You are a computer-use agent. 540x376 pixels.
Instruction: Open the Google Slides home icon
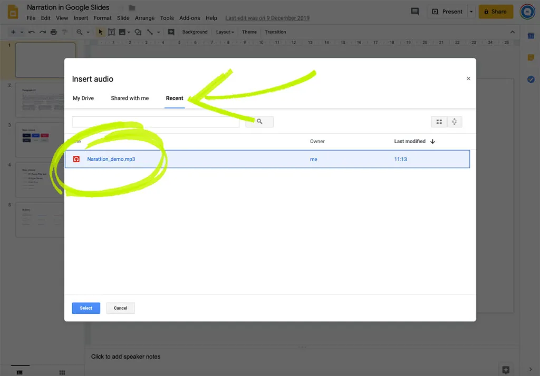pos(13,12)
